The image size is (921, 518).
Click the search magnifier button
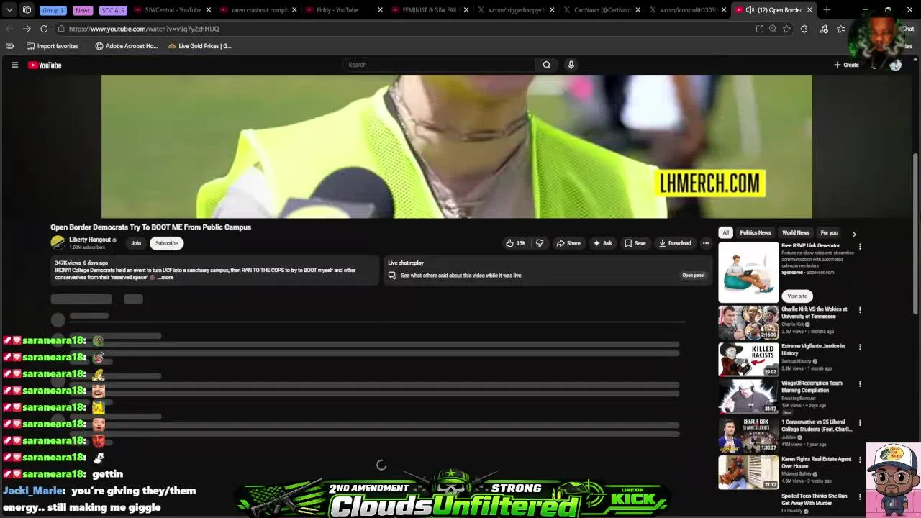(x=547, y=65)
